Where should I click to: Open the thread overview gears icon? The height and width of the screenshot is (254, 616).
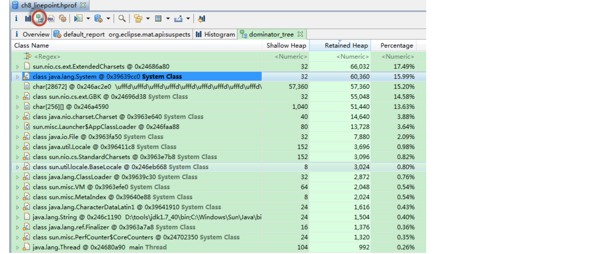point(63,18)
